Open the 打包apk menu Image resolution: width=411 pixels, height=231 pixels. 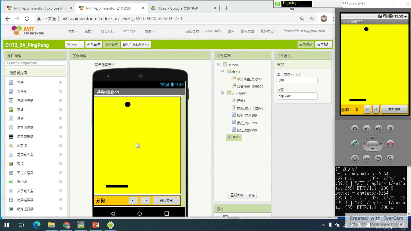click(108, 31)
